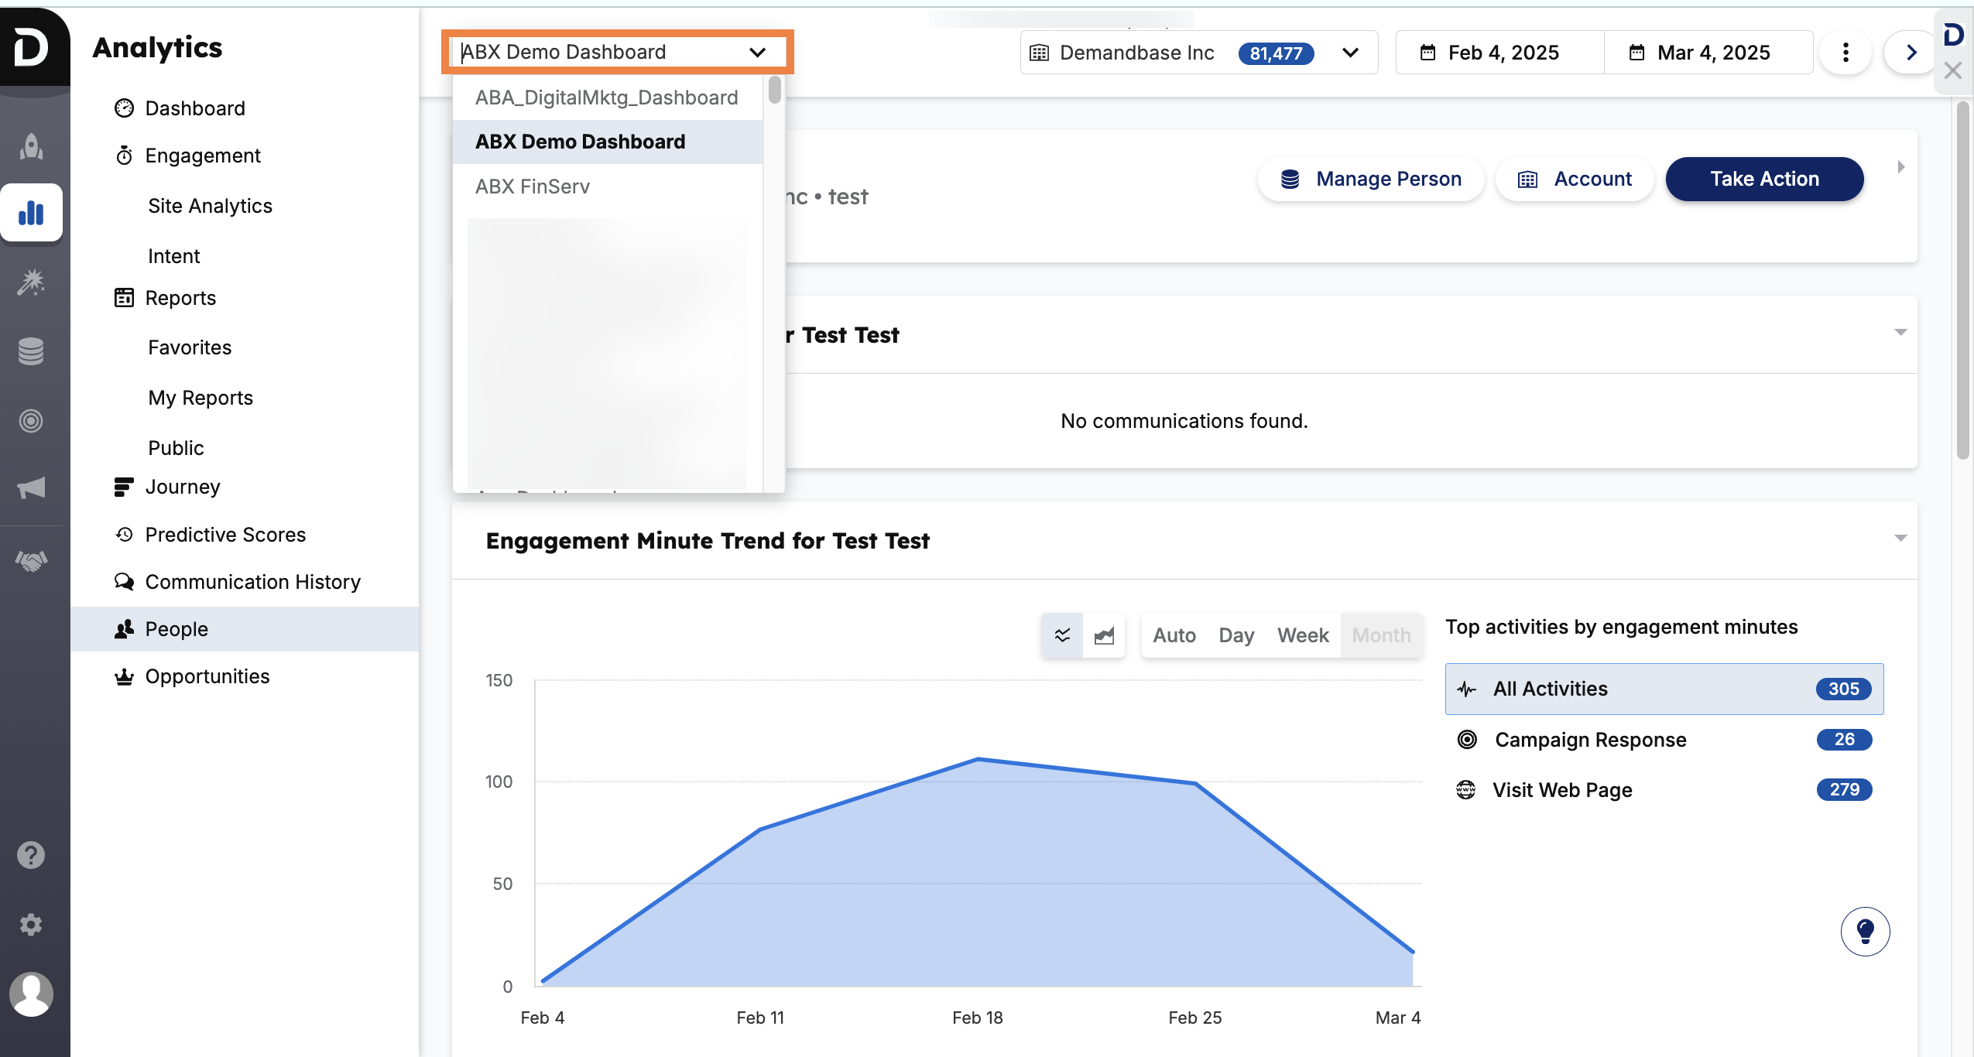Select Auto chart interval
The width and height of the screenshot is (1974, 1057).
(x=1174, y=635)
